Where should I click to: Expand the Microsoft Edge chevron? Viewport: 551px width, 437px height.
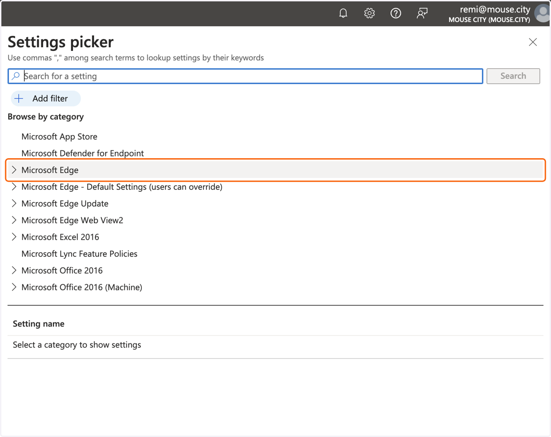[14, 170]
